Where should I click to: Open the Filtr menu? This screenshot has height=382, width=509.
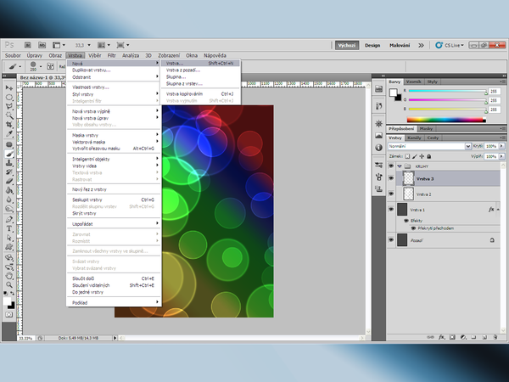(x=110, y=55)
